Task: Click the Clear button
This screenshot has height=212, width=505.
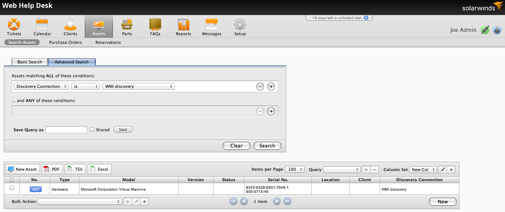Action: coord(236,146)
